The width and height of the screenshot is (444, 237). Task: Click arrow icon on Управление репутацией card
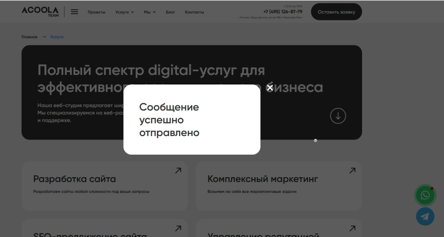pyautogui.click(x=352, y=228)
